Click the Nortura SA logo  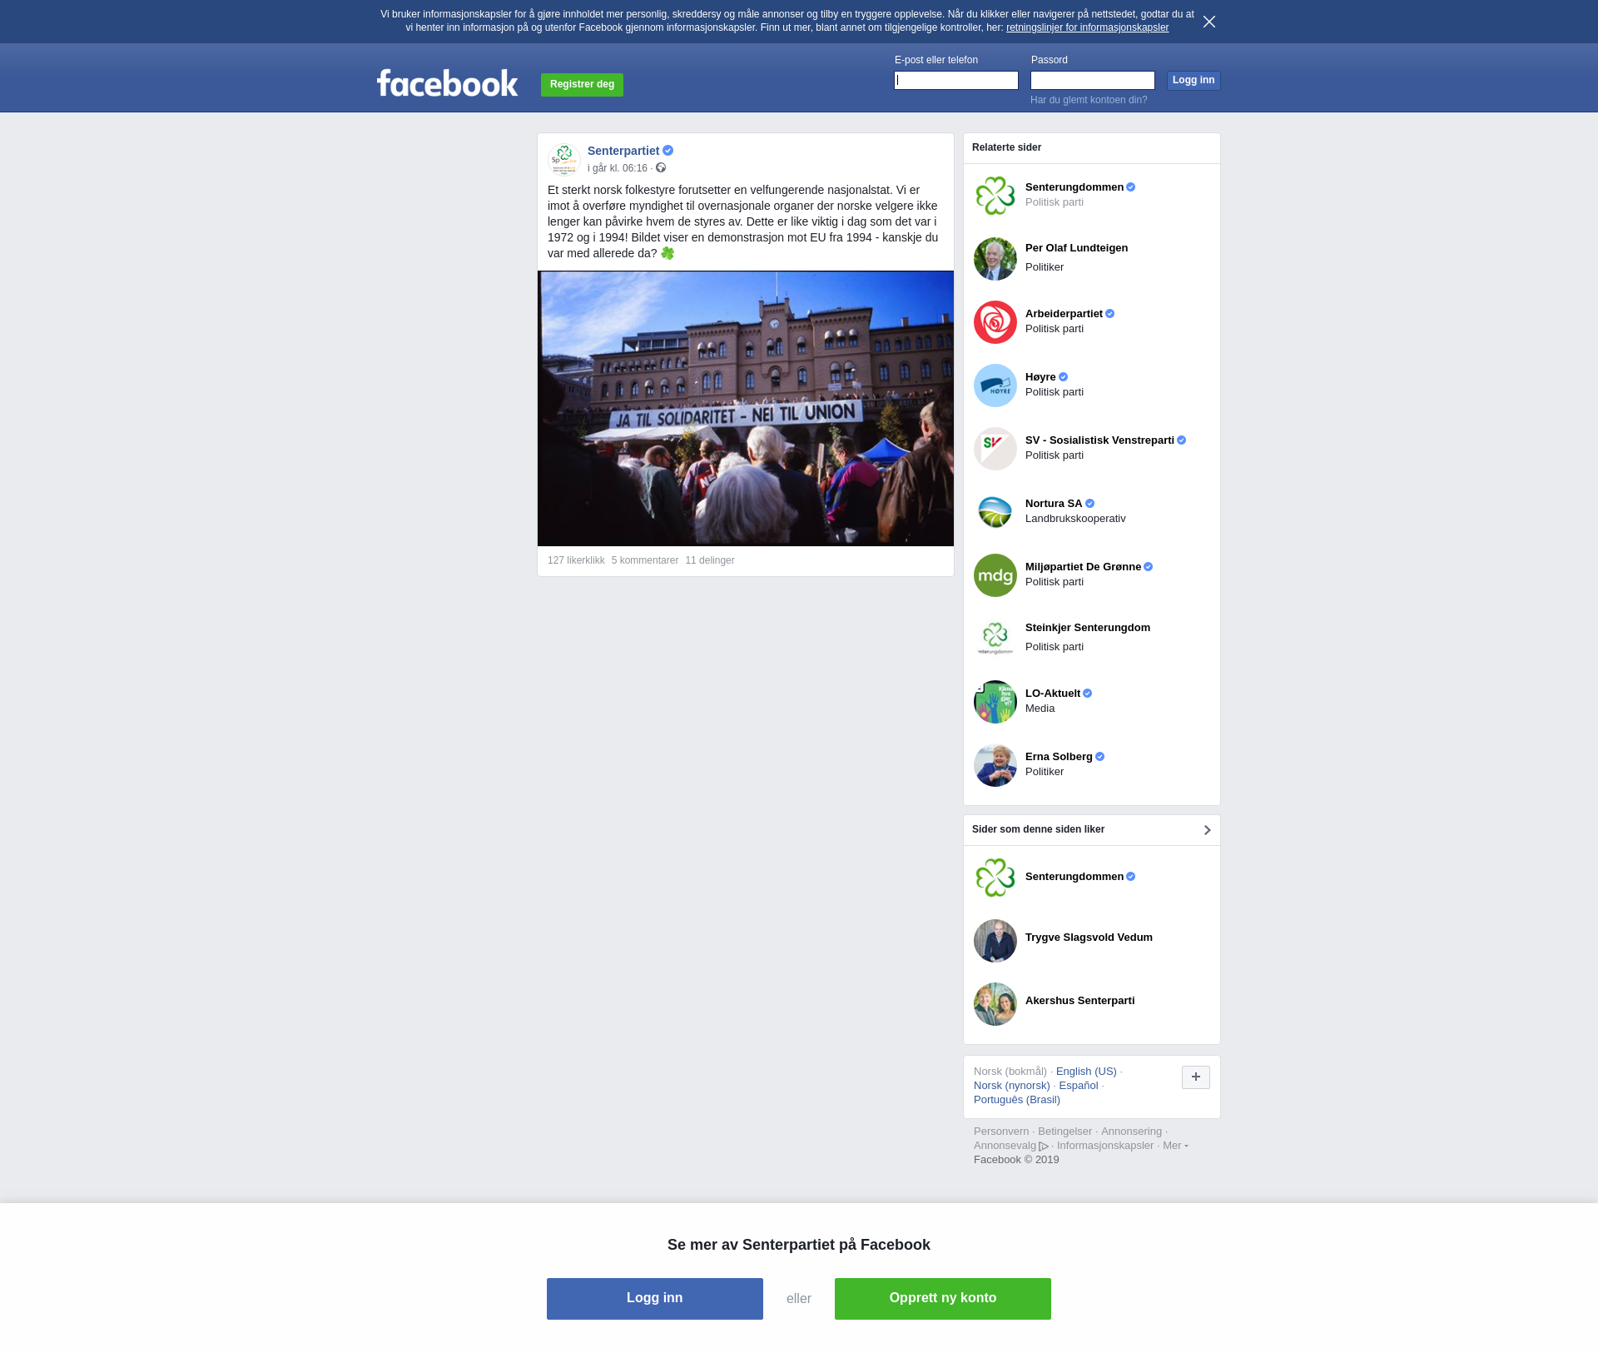[995, 512]
